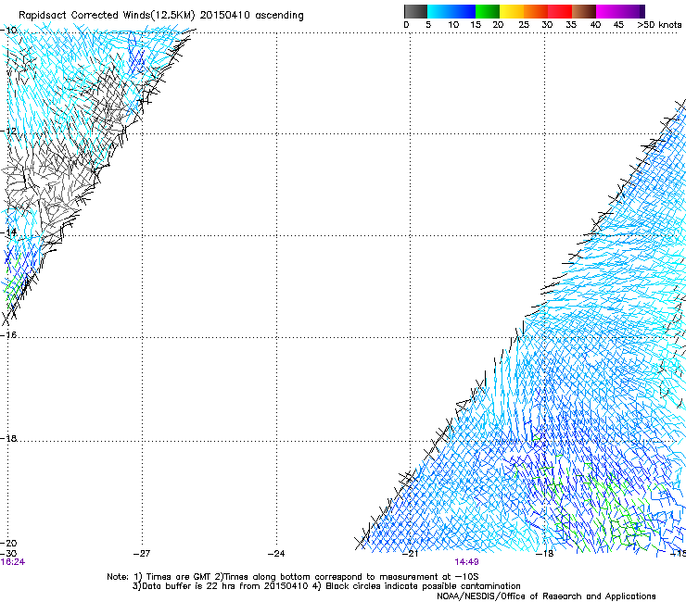
Task: Click the magenta-purple 40-50 knots color band
Action: pos(620,11)
